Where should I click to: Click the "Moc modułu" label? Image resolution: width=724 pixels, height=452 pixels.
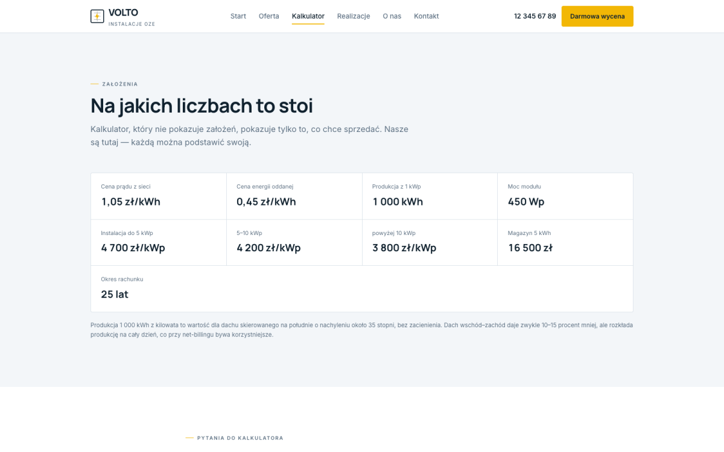(x=524, y=187)
